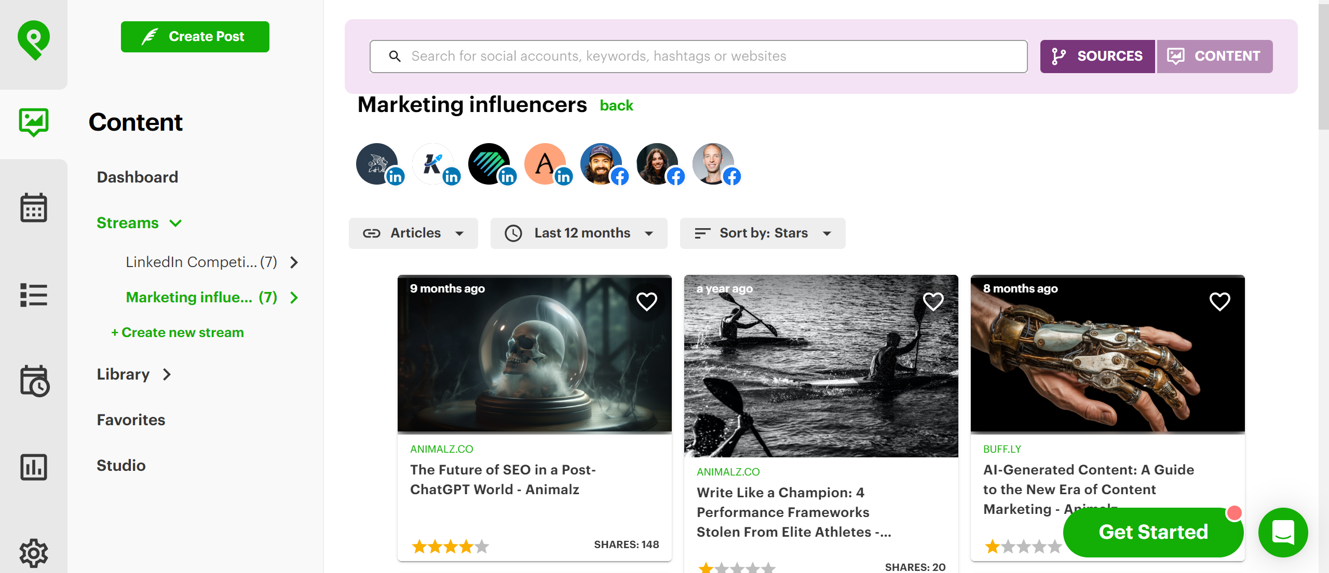This screenshot has height=573, width=1329.
Task: Open the Intercom chat bubble
Action: pos(1282,533)
